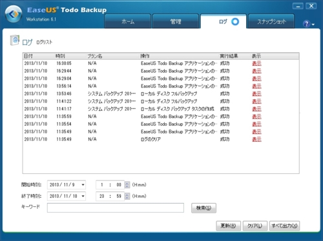Go to the スナップショット tab
This screenshot has width=323, height=241.
271,21
